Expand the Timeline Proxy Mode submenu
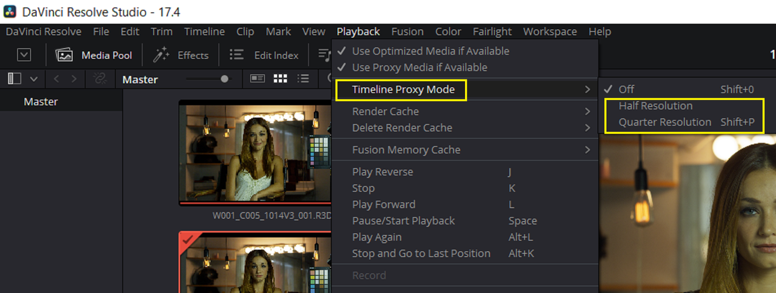Image resolution: width=776 pixels, height=293 pixels. pos(465,90)
